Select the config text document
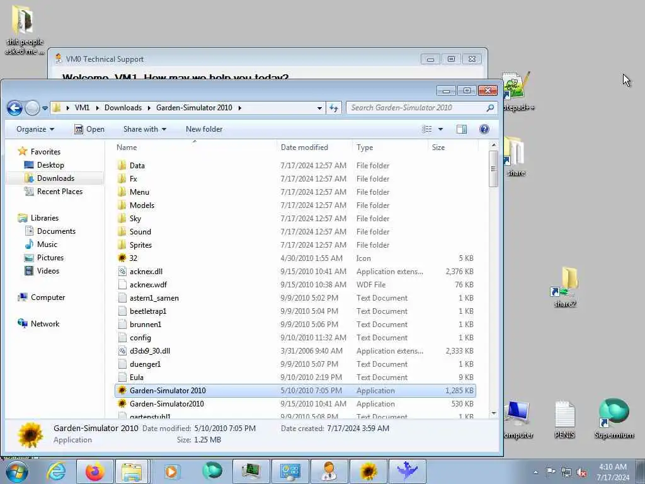The height and width of the screenshot is (484, 645). 295,338
